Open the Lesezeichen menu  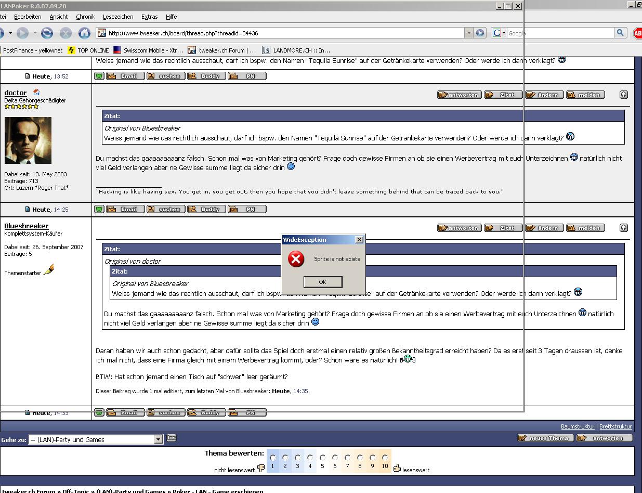pyautogui.click(x=118, y=17)
